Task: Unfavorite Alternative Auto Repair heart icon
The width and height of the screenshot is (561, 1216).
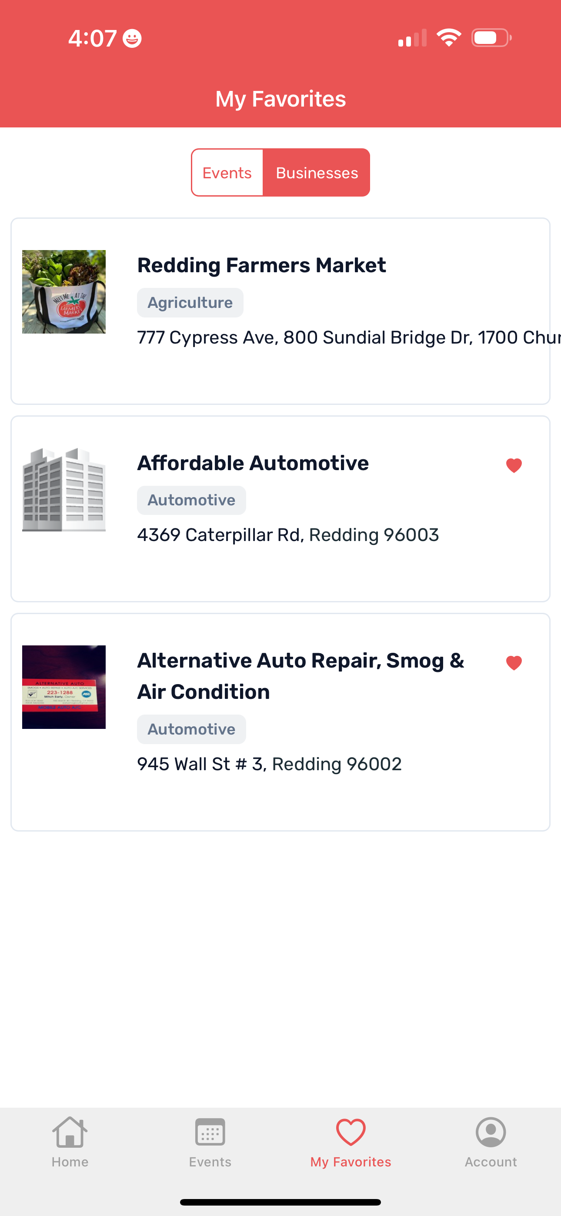Action: click(x=514, y=663)
